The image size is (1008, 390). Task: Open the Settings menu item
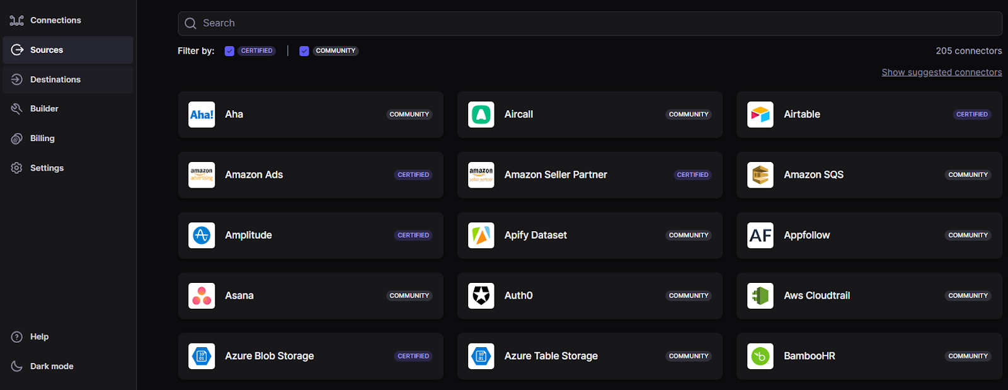[67, 168]
